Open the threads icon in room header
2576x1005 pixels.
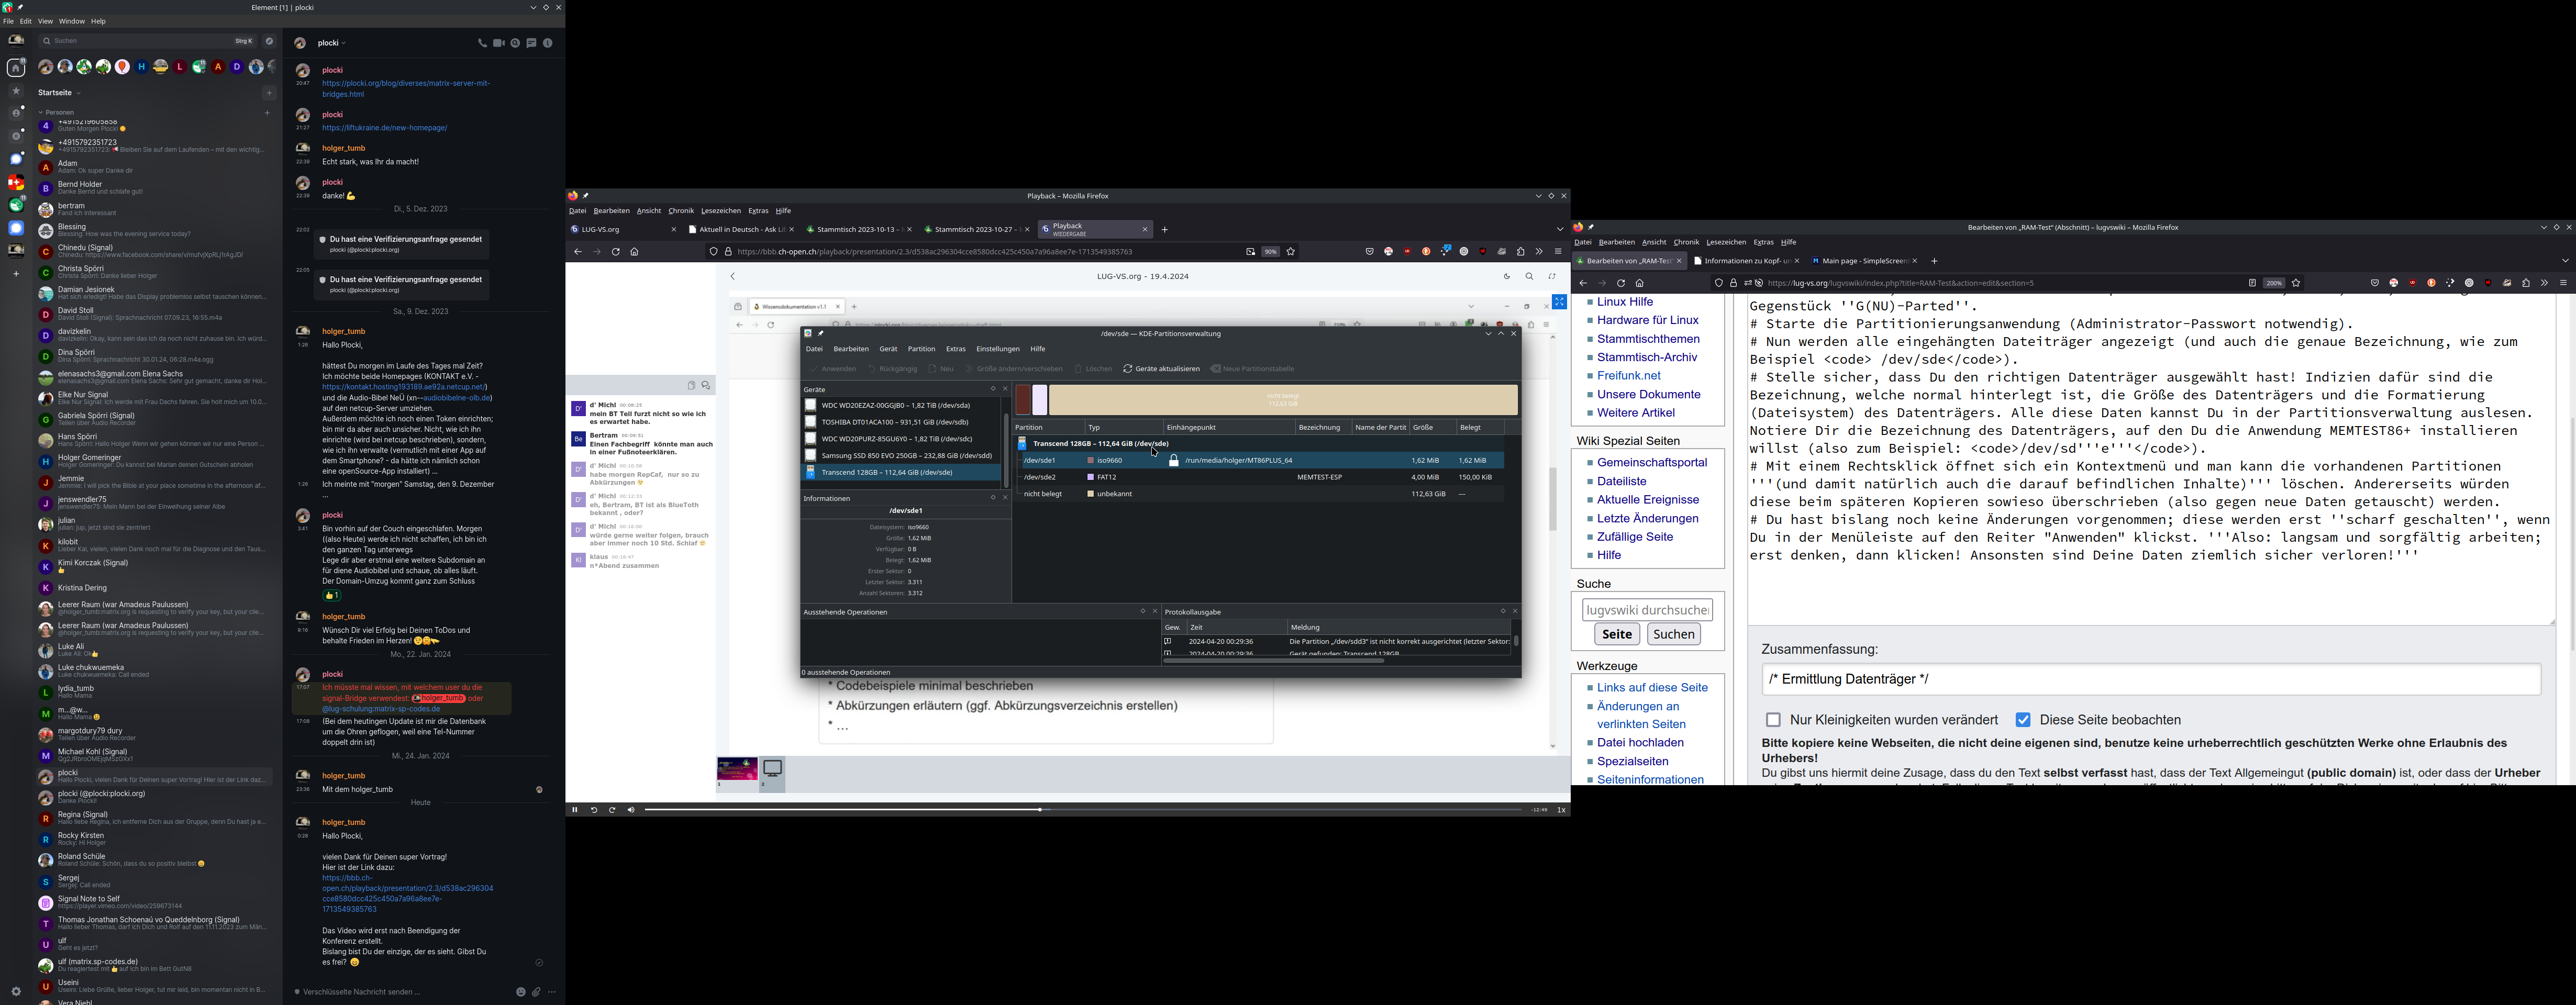531,44
